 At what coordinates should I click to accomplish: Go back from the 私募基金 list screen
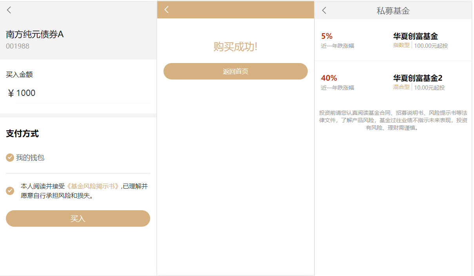point(324,11)
